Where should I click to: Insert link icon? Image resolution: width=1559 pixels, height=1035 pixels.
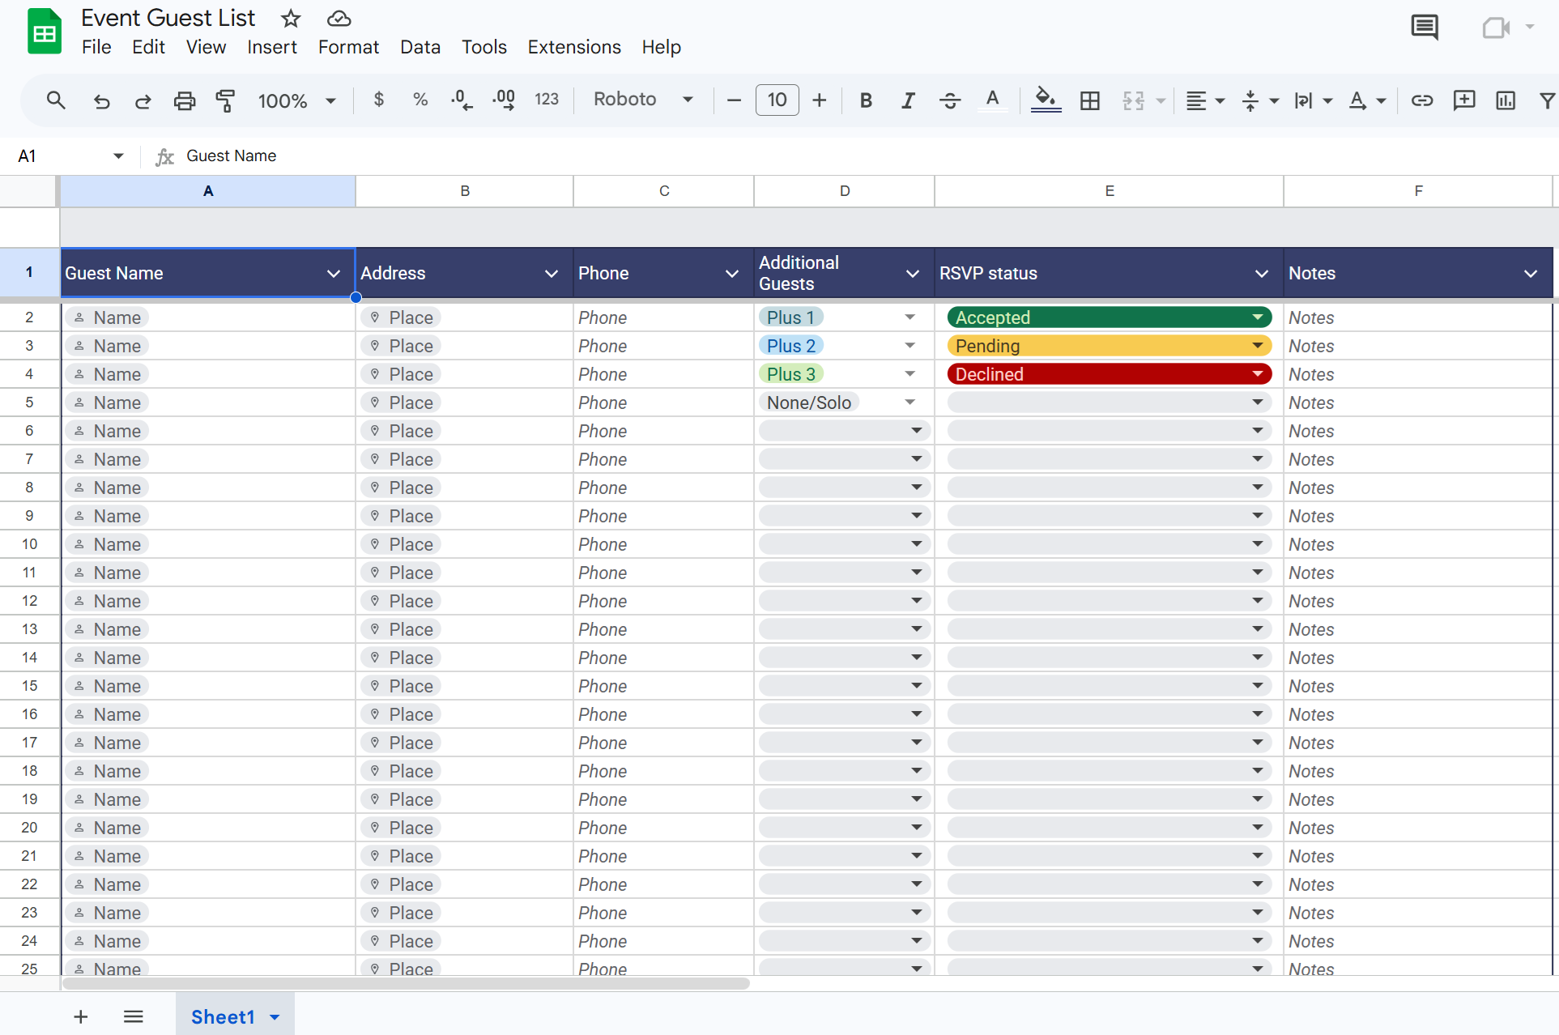click(x=1422, y=100)
